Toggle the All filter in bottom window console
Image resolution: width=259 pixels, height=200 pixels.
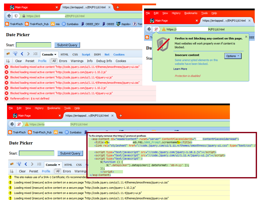click(58, 171)
